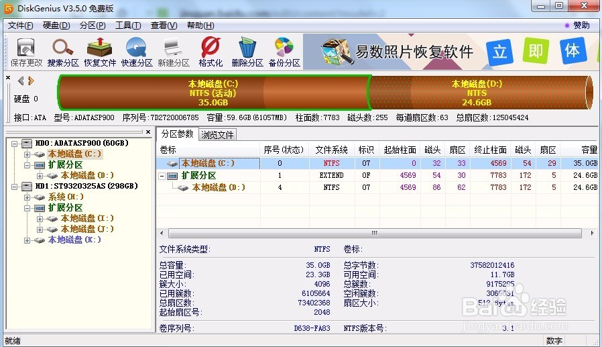Open the 文件(F) menu
This screenshot has width=602, height=347.
[x=20, y=26]
